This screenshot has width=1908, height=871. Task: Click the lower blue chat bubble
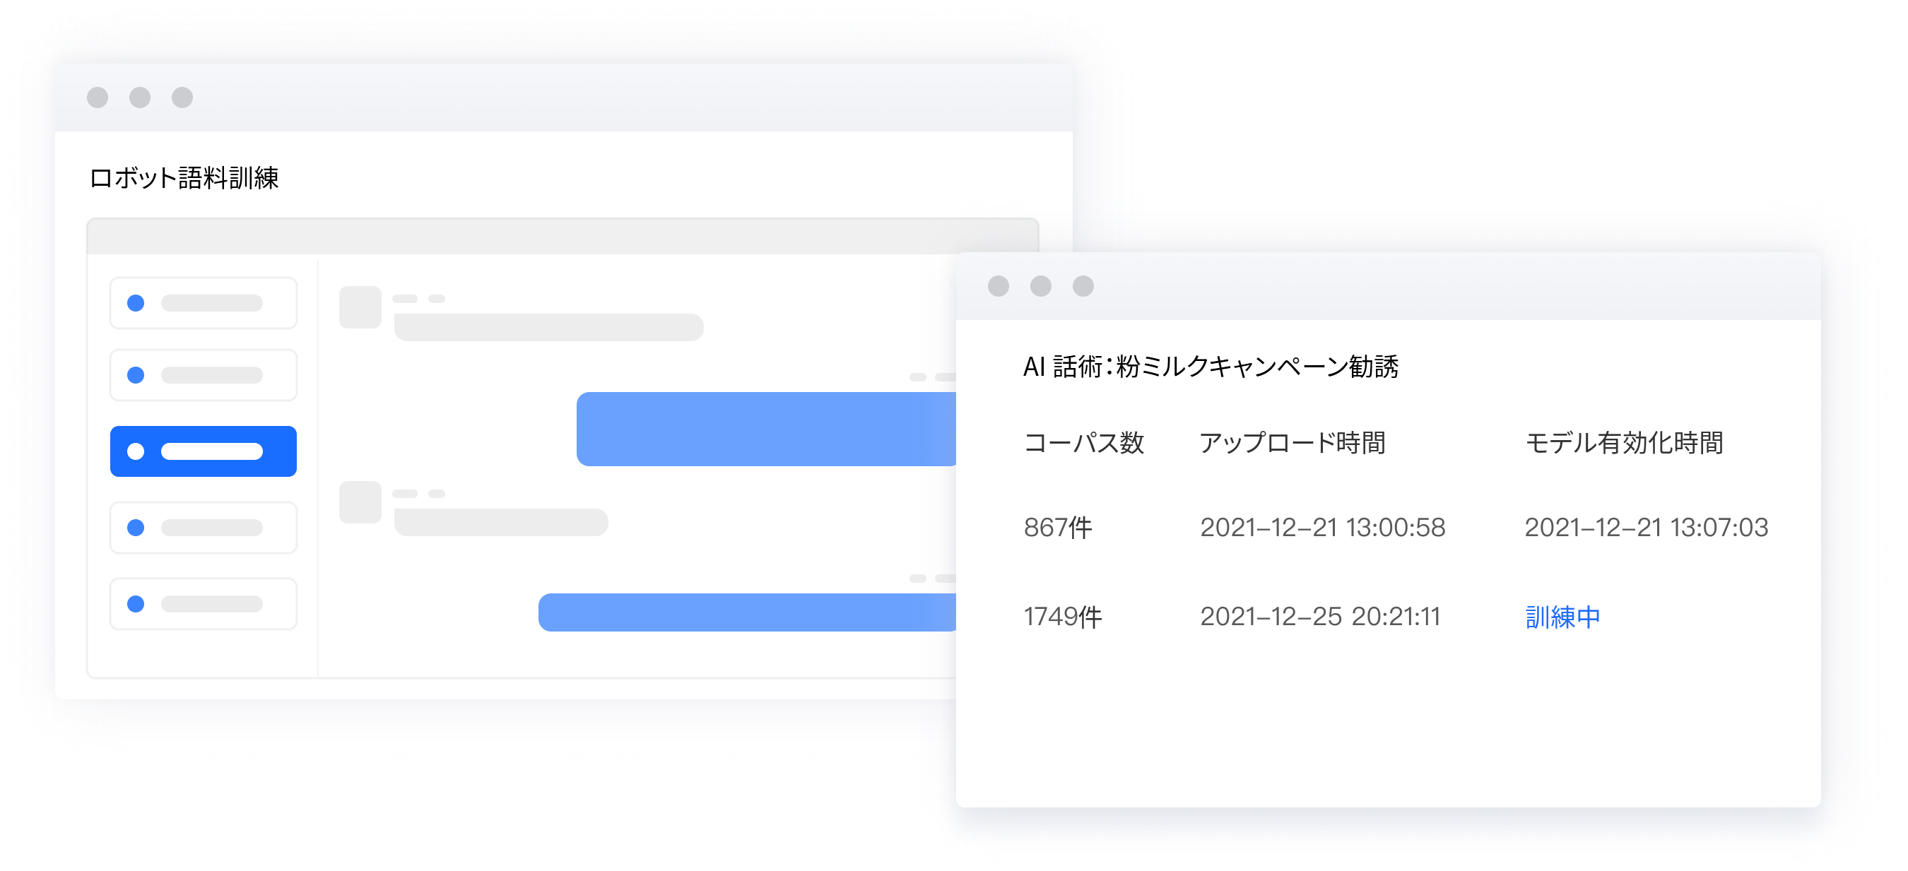click(747, 612)
